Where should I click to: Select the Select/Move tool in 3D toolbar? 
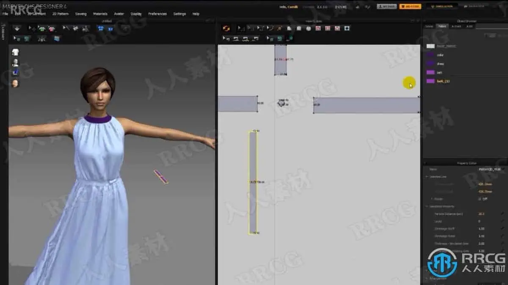tap(32, 28)
